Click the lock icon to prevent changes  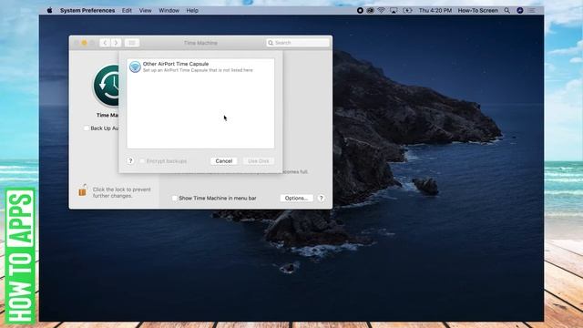click(83, 190)
